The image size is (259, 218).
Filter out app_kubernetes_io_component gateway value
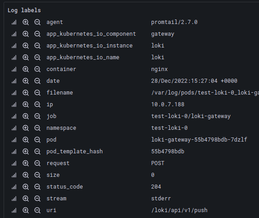click(x=37, y=34)
